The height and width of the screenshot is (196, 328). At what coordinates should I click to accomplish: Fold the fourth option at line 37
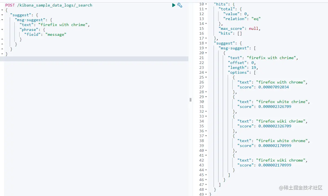206,136
